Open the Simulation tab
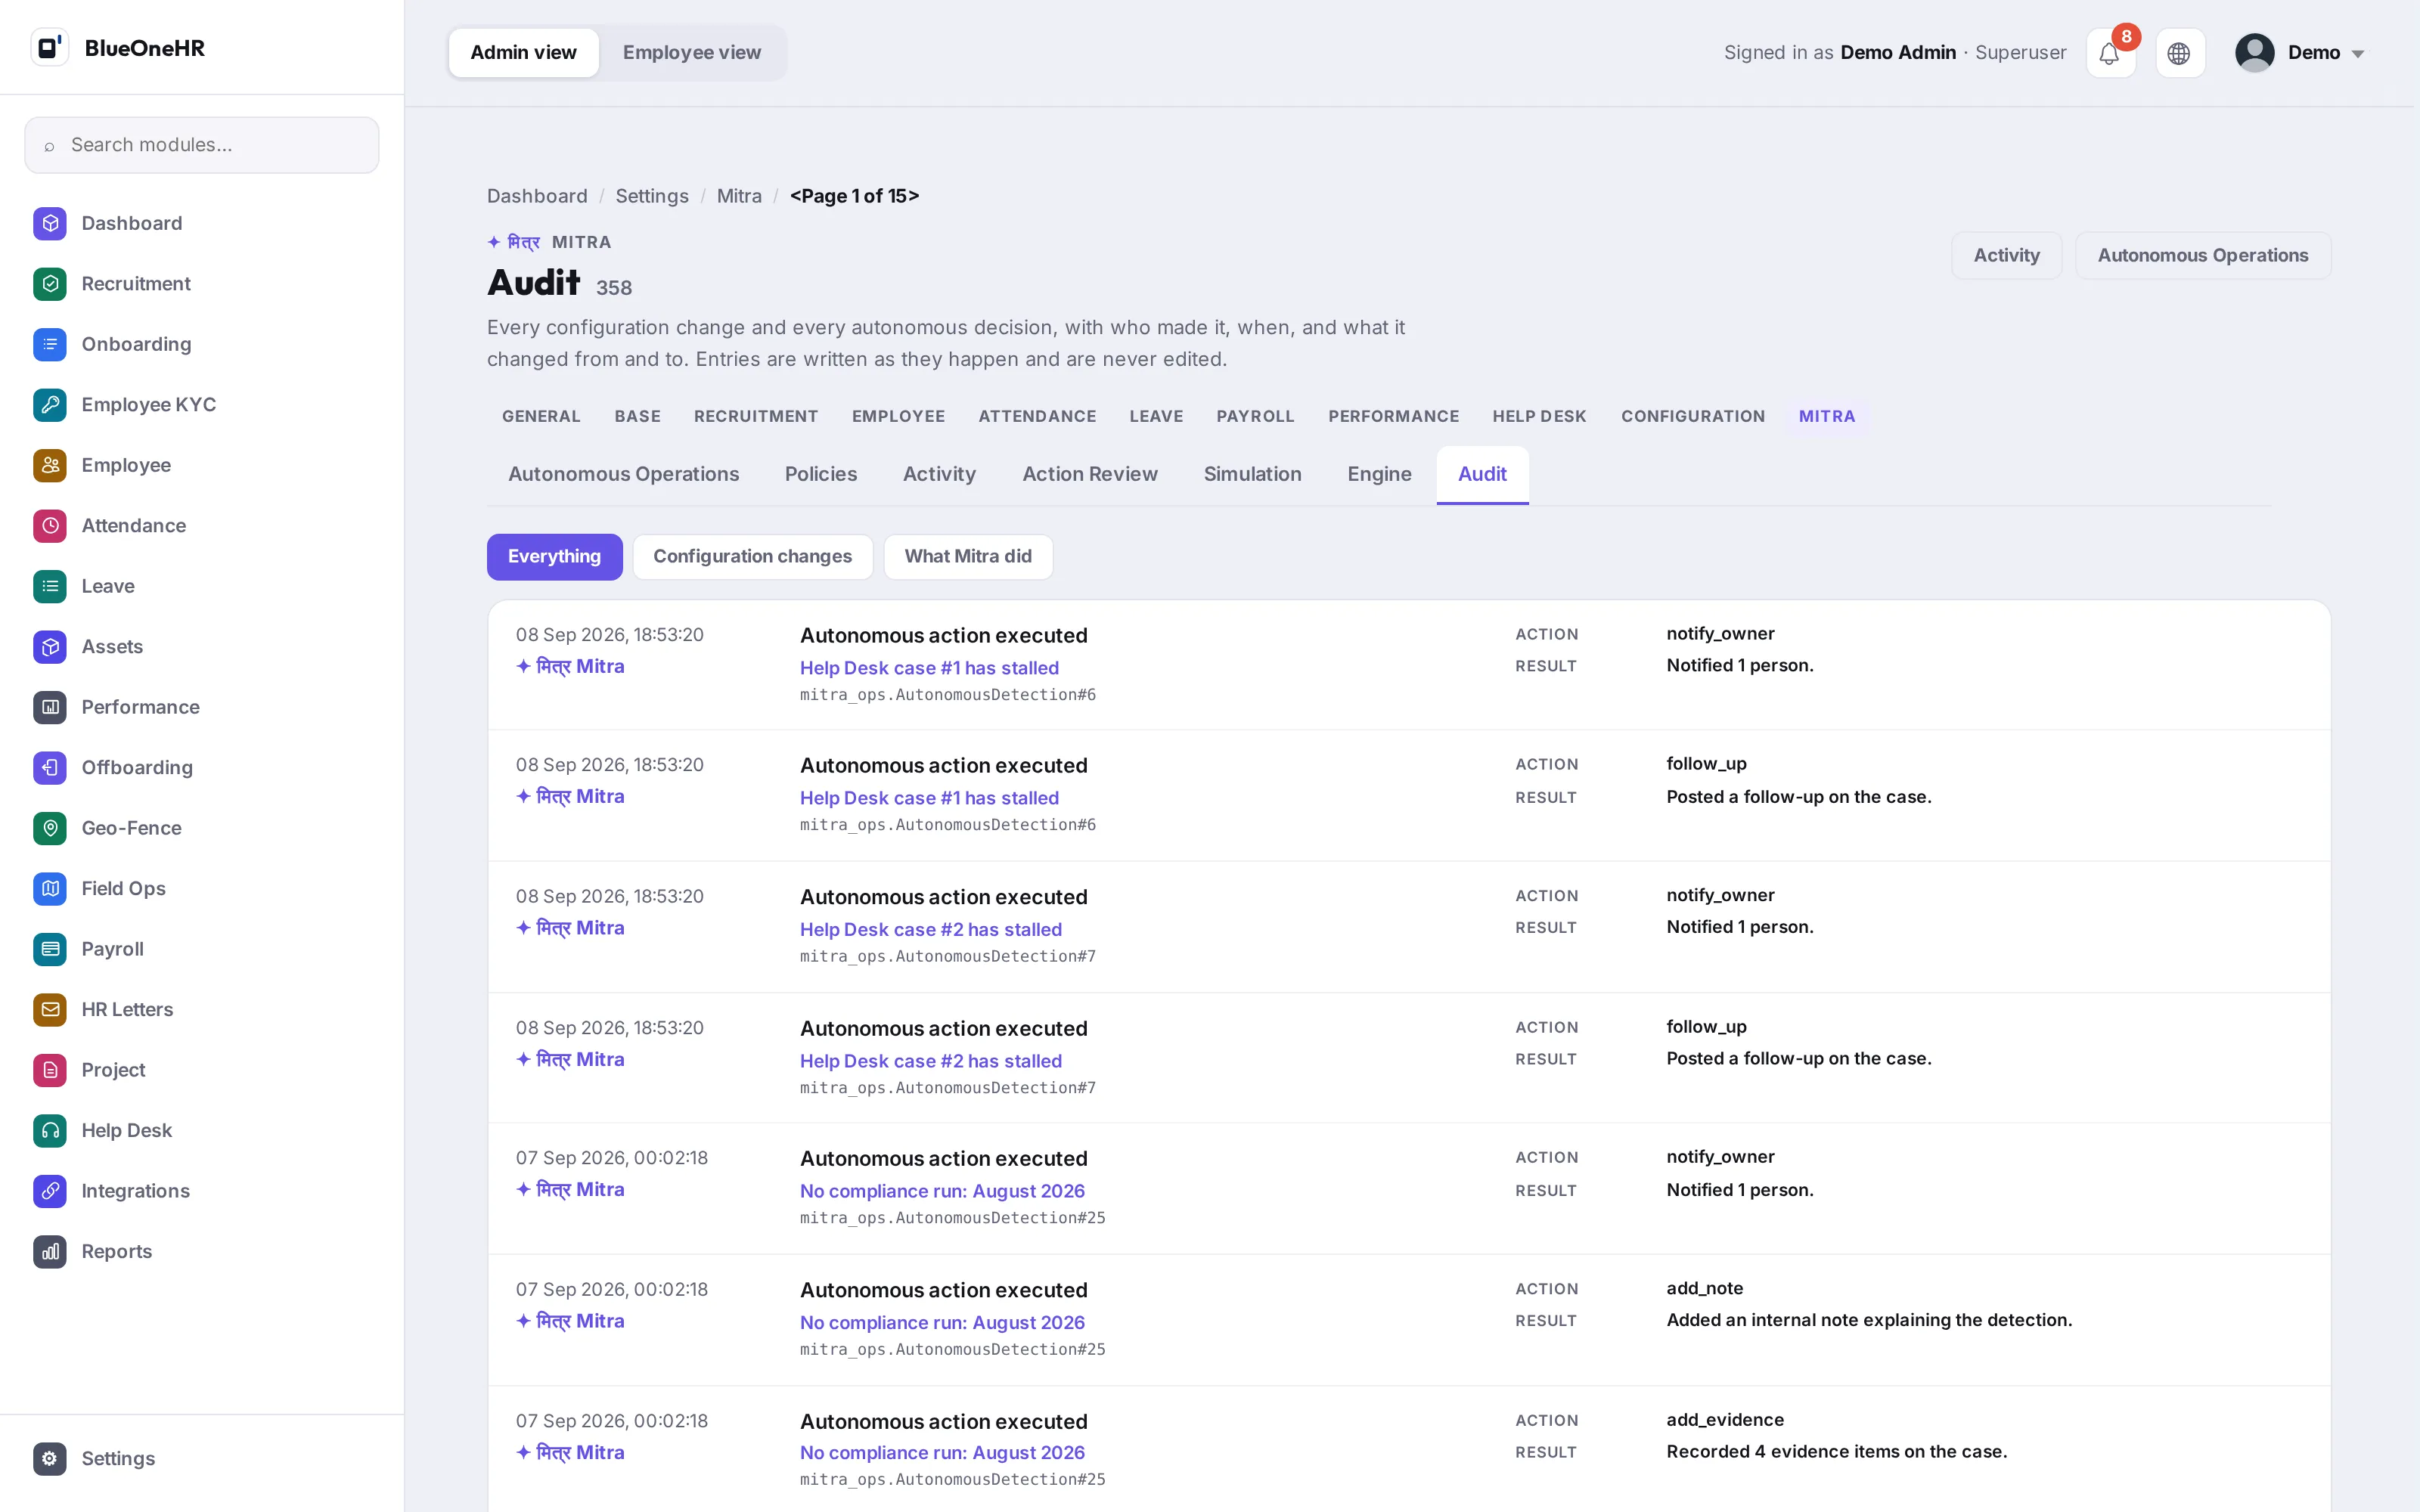 [1252, 474]
